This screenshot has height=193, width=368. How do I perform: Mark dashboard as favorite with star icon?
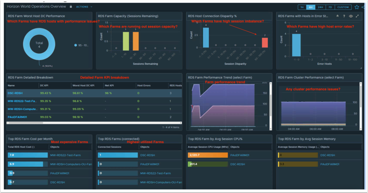356,7
